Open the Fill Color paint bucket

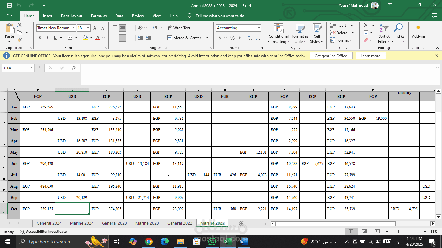pos(85,38)
